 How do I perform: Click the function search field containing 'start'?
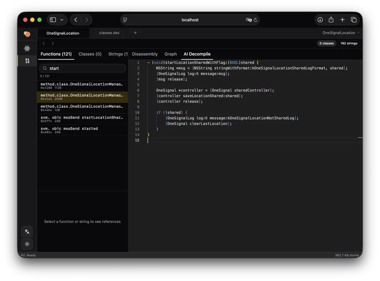[x=82, y=68]
